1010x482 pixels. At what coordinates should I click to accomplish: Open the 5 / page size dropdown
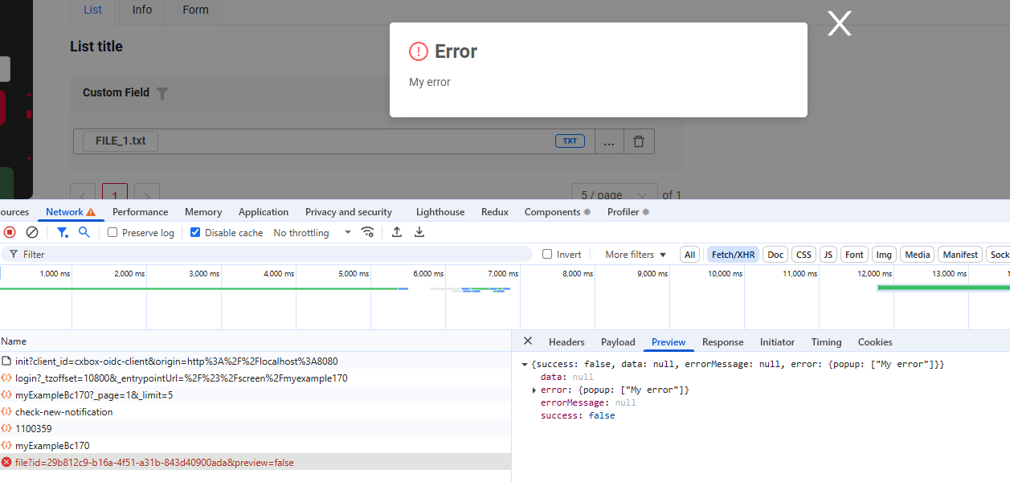(x=613, y=195)
